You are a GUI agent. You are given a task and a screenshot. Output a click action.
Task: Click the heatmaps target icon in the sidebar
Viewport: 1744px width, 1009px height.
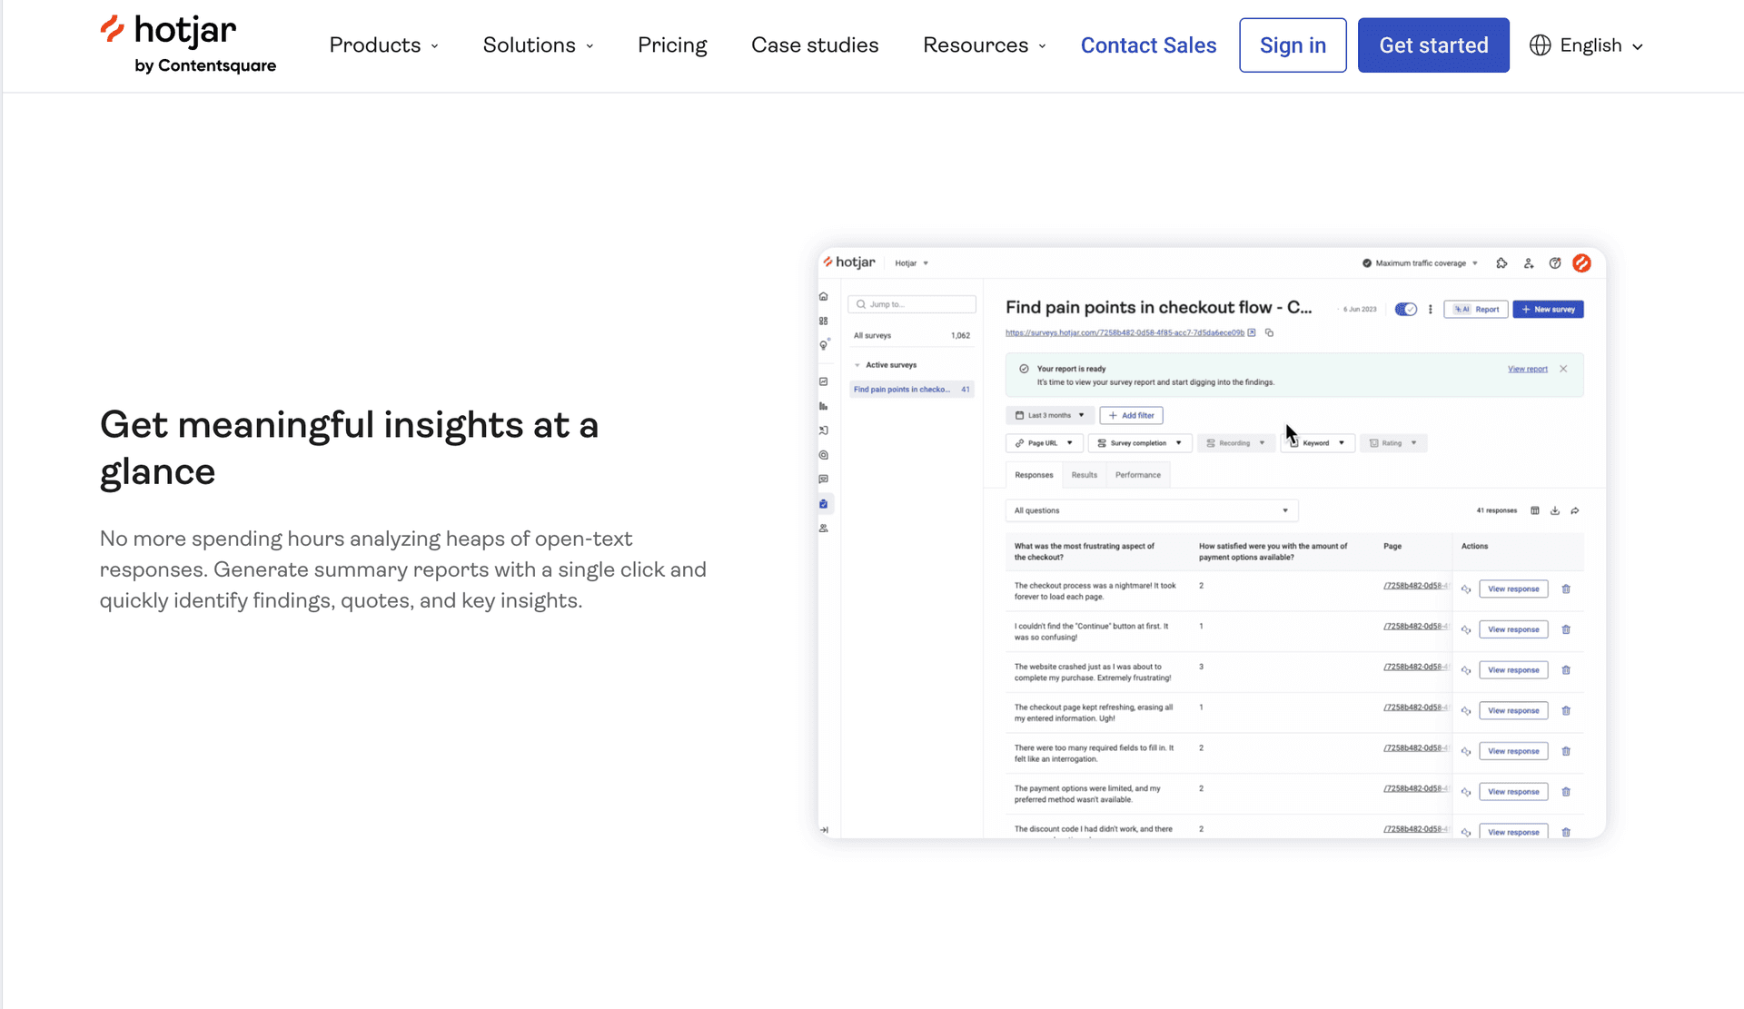point(824,455)
